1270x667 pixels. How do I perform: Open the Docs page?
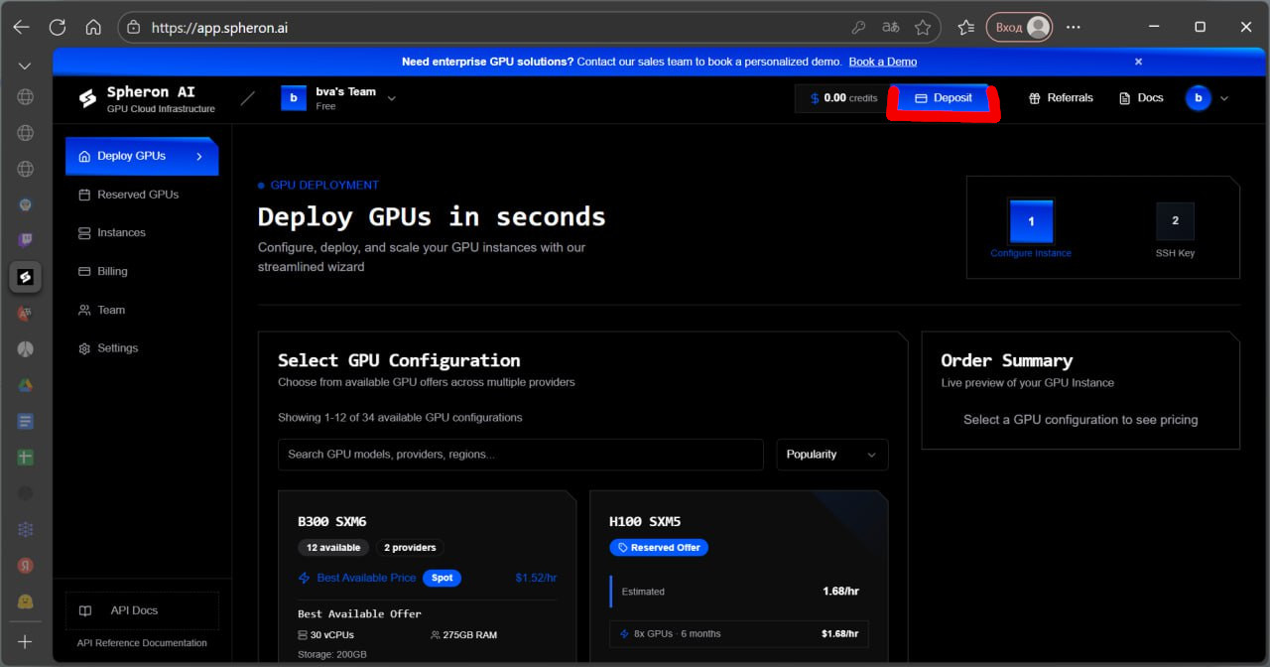pos(1141,98)
